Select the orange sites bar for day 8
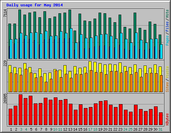This screenshot has width=171, height=133. (46, 87)
